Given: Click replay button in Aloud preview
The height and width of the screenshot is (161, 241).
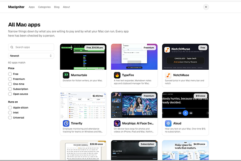Looking at the screenshot, I should coord(185,113).
